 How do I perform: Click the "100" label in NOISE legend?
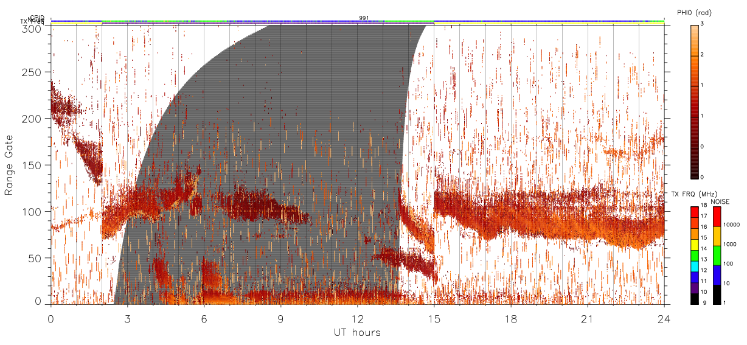[x=729, y=263]
